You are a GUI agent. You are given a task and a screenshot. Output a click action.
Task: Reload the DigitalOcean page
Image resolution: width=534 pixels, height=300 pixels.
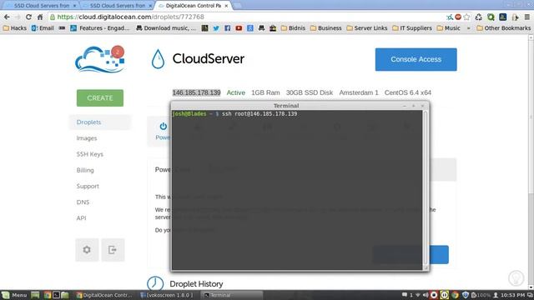(x=29, y=17)
